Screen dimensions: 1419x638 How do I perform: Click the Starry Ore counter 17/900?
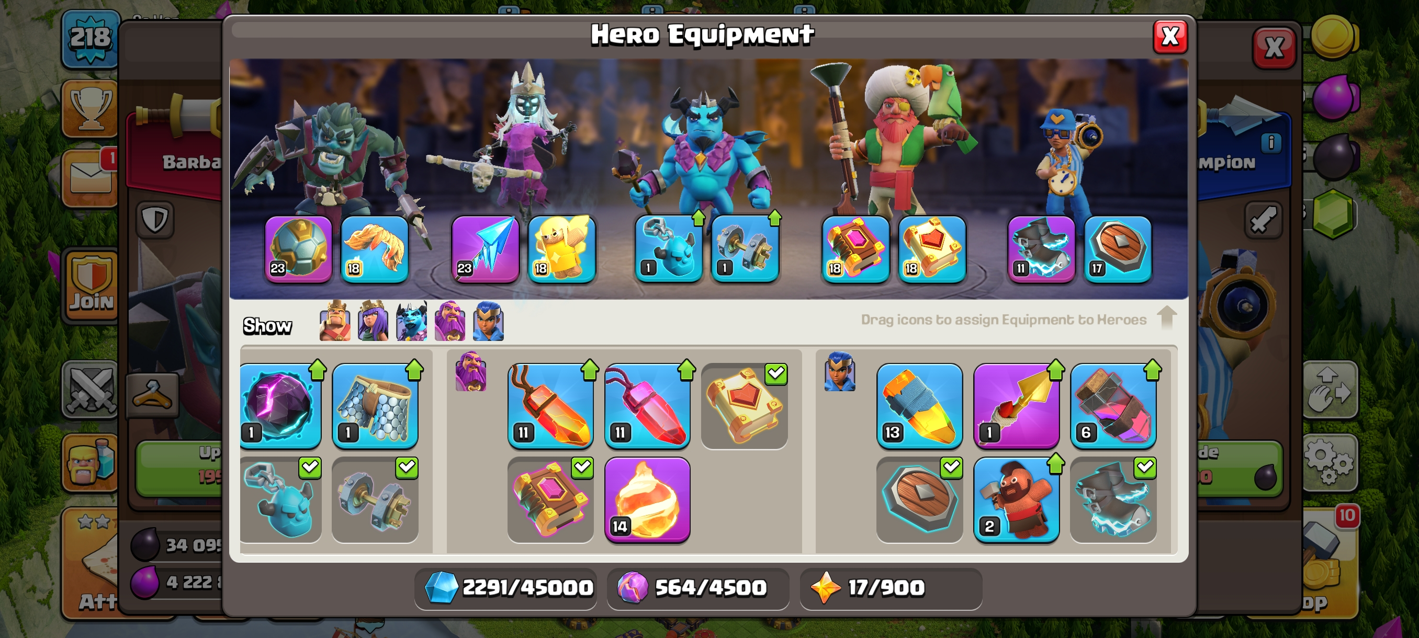(890, 588)
